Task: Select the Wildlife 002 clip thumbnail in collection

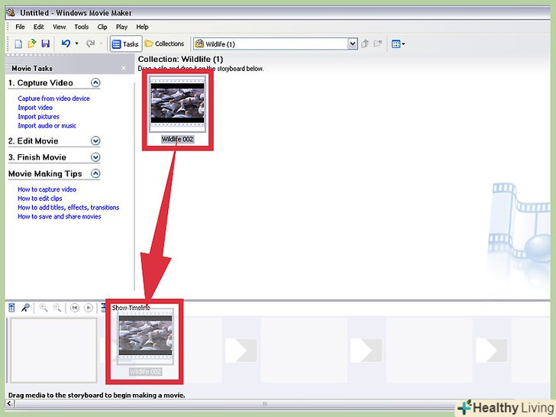Action: (177, 103)
